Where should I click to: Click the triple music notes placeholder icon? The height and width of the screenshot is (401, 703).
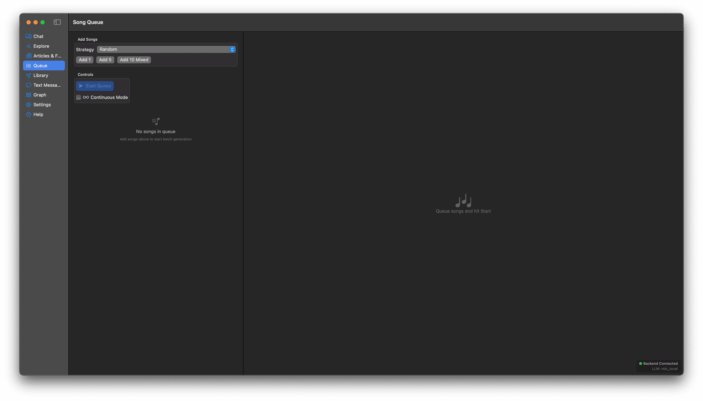(x=463, y=201)
